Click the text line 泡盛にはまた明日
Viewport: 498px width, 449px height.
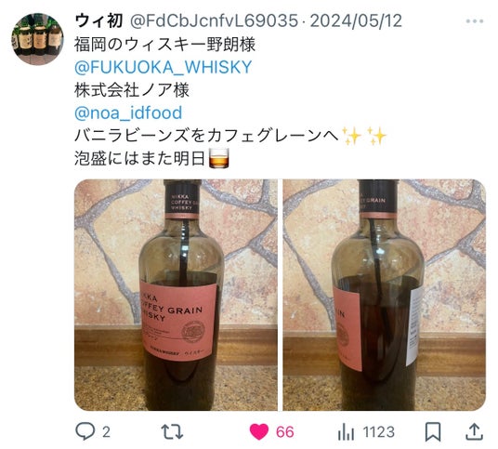[139, 159]
